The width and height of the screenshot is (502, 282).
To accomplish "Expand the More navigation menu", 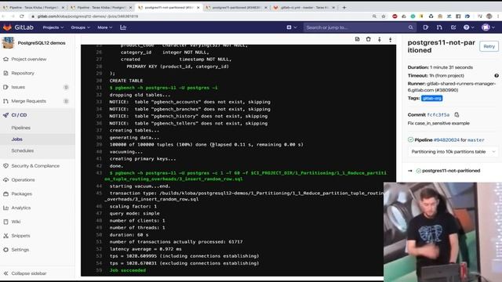I will click(104, 27).
